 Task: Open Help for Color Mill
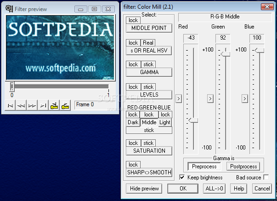pyautogui.click(x=239, y=189)
